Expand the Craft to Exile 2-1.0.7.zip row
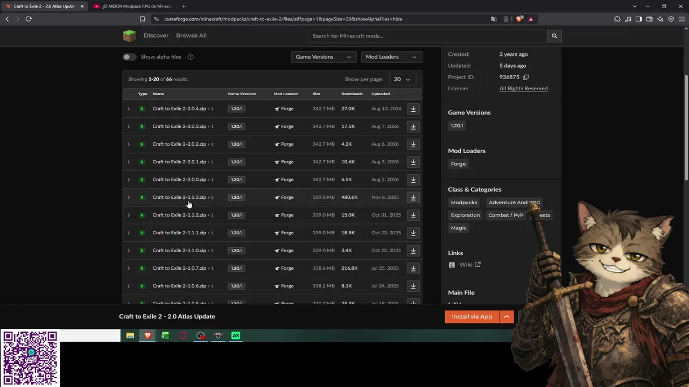689x387 pixels. coord(129,268)
